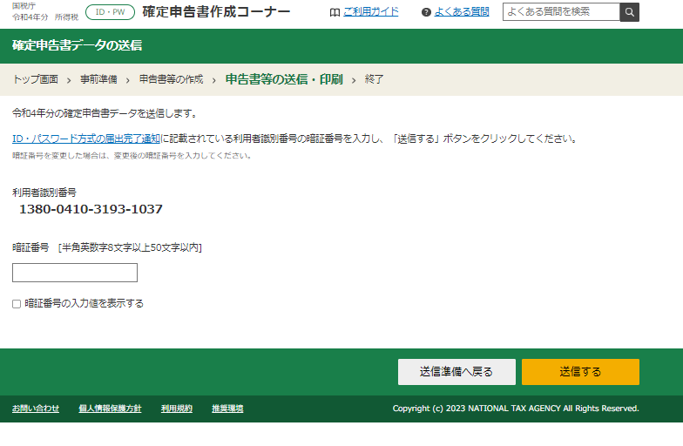Viewport: 683px width, 446px height.
Task: Go back with 送信準備へ戻る button
Action: pos(456,372)
